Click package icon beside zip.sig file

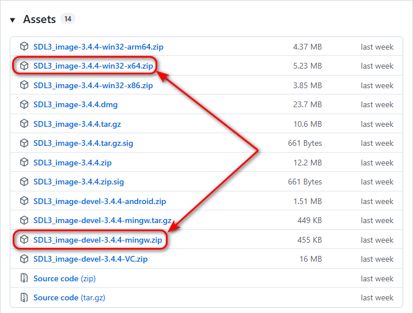[x=24, y=182]
